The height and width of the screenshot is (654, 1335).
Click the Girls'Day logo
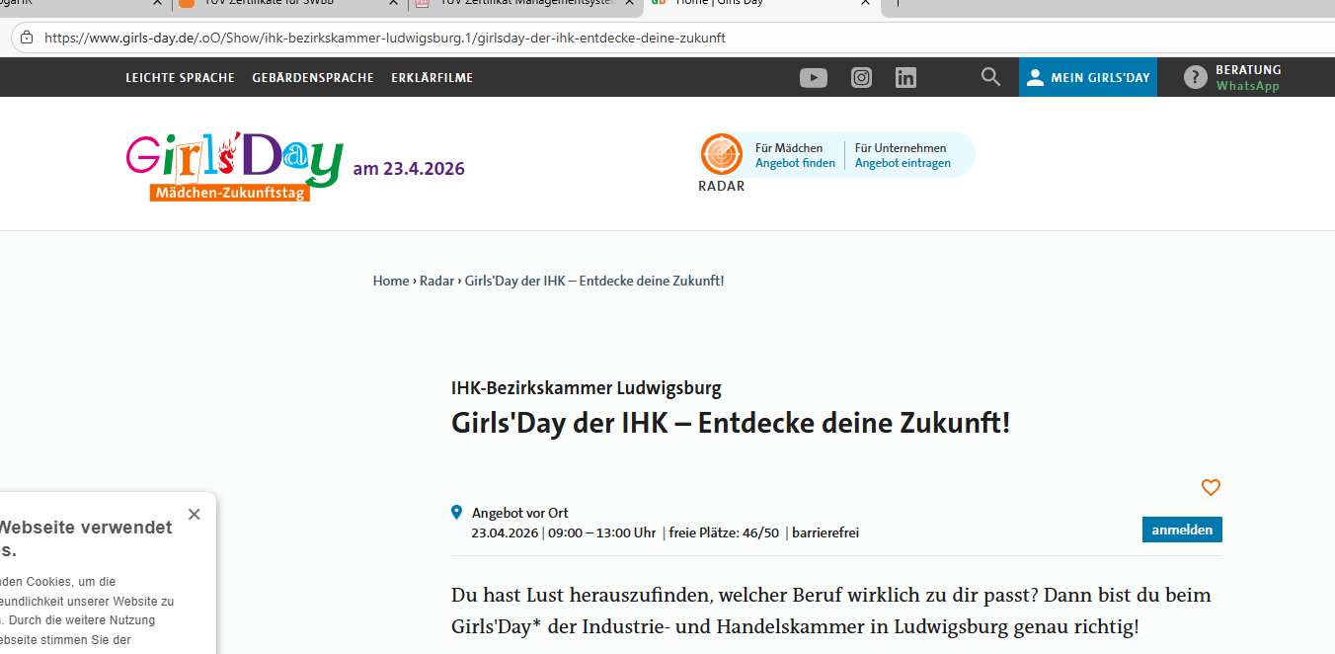[x=234, y=166]
